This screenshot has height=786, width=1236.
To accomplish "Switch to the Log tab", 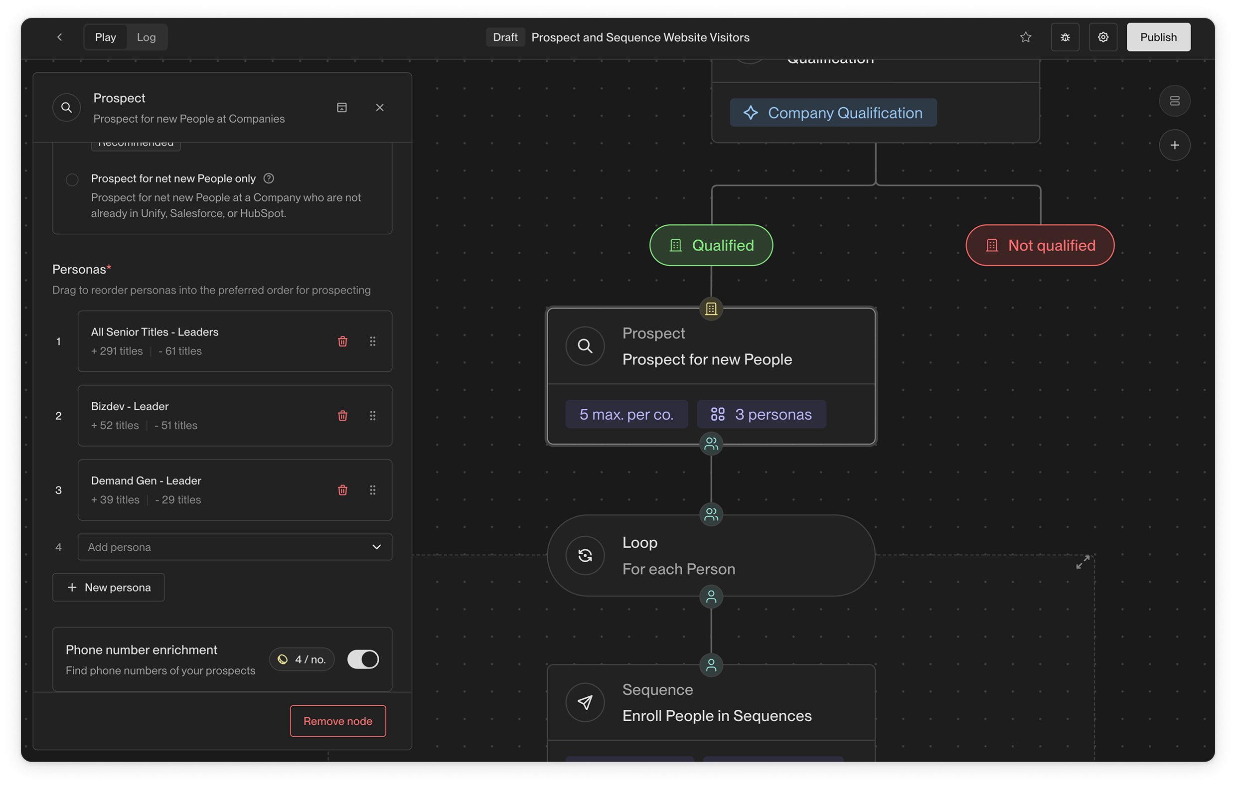I will [147, 37].
